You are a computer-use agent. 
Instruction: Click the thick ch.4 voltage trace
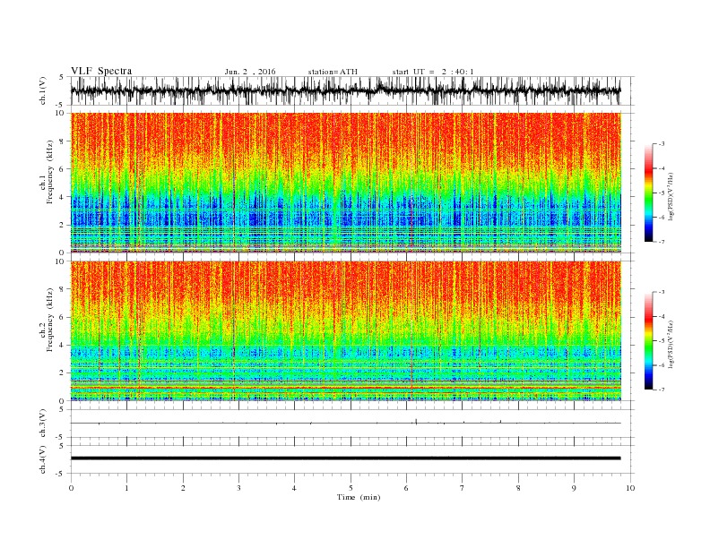[345, 458]
